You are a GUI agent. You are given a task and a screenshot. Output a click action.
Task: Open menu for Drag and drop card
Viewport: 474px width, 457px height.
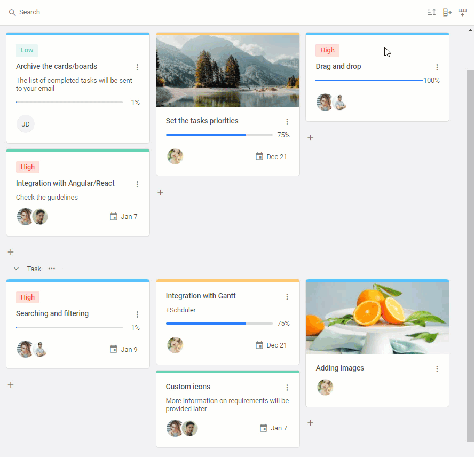437,67
